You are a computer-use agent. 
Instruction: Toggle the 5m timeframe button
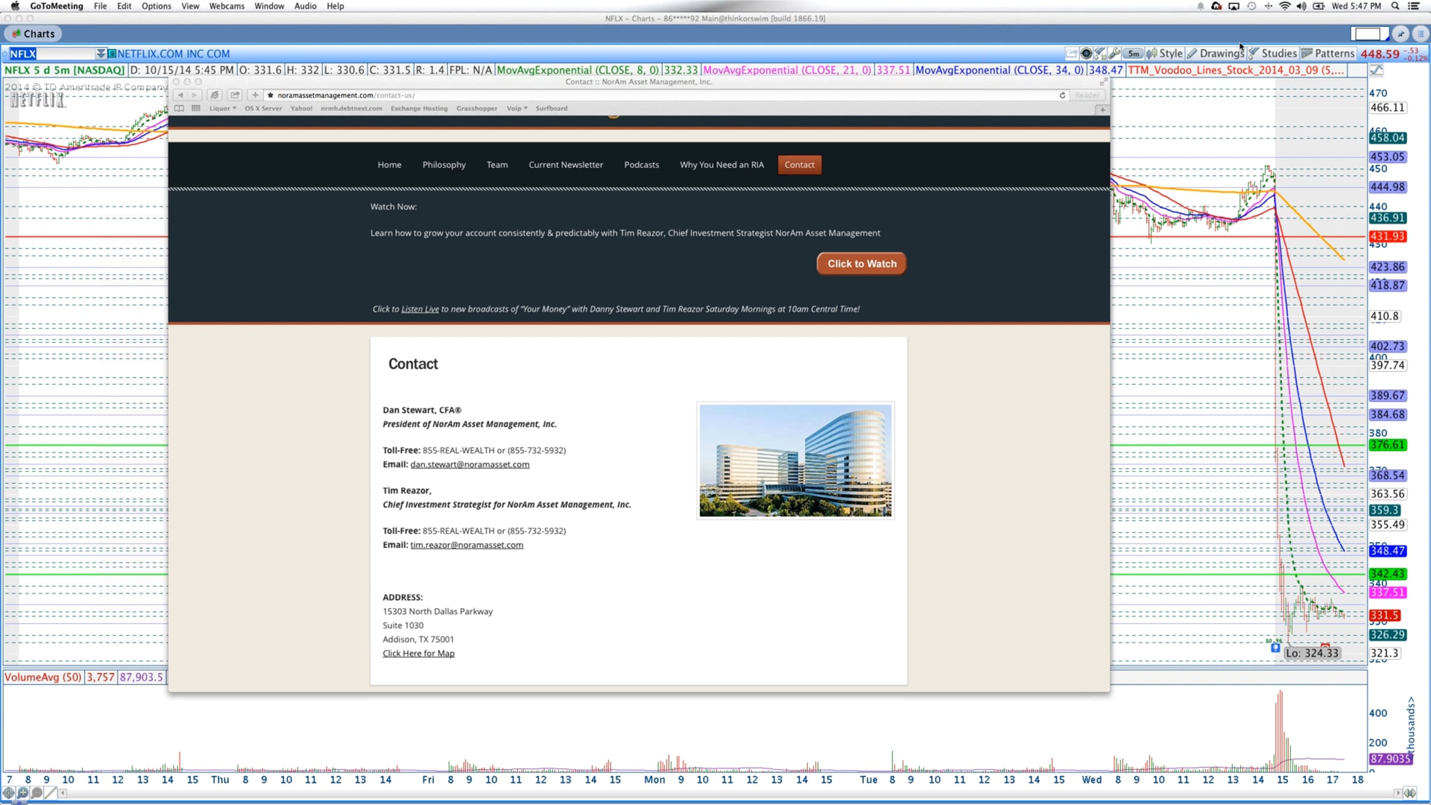(1133, 54)
